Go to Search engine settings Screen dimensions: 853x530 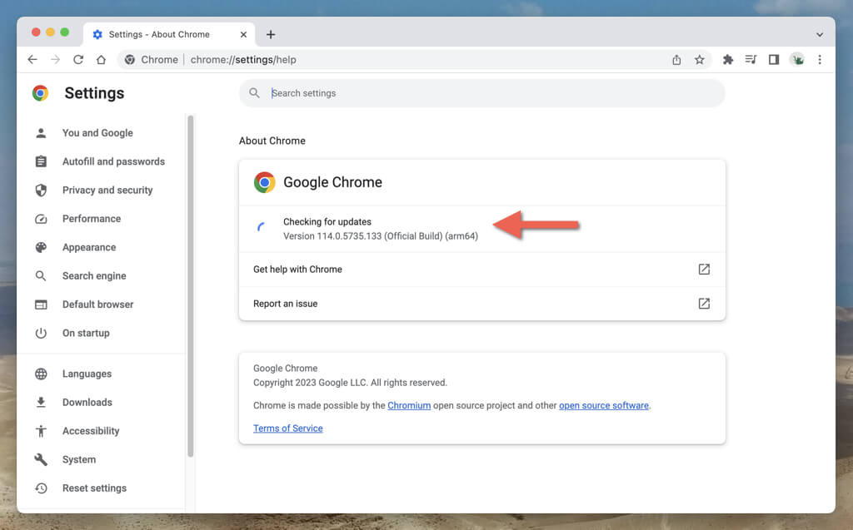(x=94, y=276)
